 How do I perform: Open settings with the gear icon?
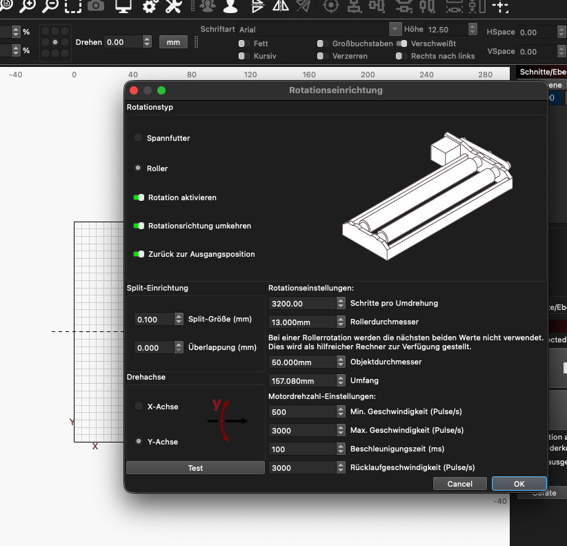click(150, 6)
